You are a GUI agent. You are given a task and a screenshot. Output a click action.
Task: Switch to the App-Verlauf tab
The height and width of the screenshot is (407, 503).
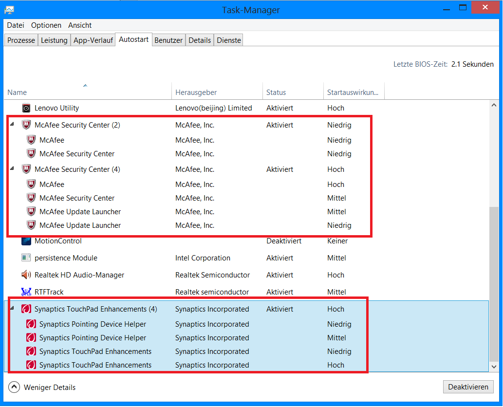(x=93, y=40)
